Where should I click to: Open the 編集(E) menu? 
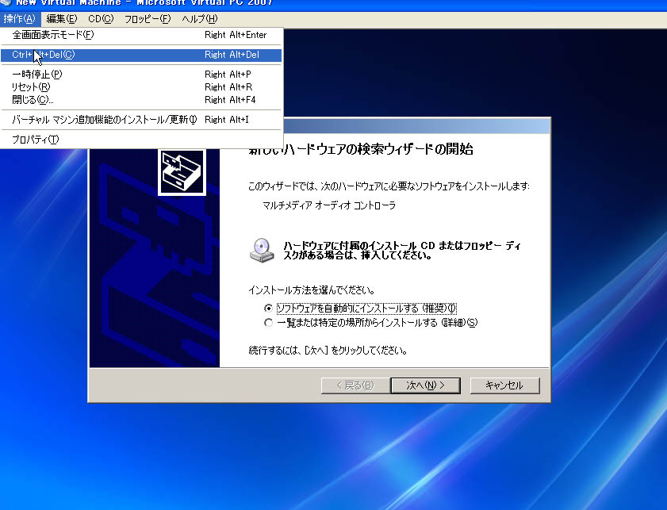coord(62,19)
